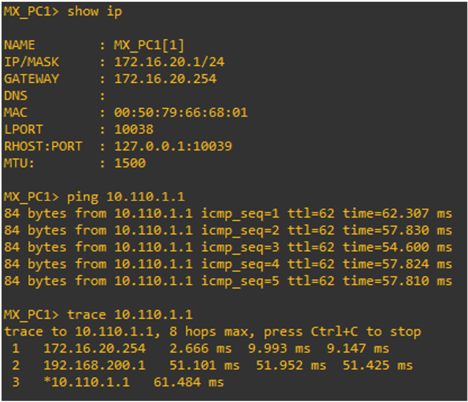The height and width of the screenshot is (402, 468).
Task: Click the 'trace 10.110.1.1' command line
Action: [x=130, y=315]
